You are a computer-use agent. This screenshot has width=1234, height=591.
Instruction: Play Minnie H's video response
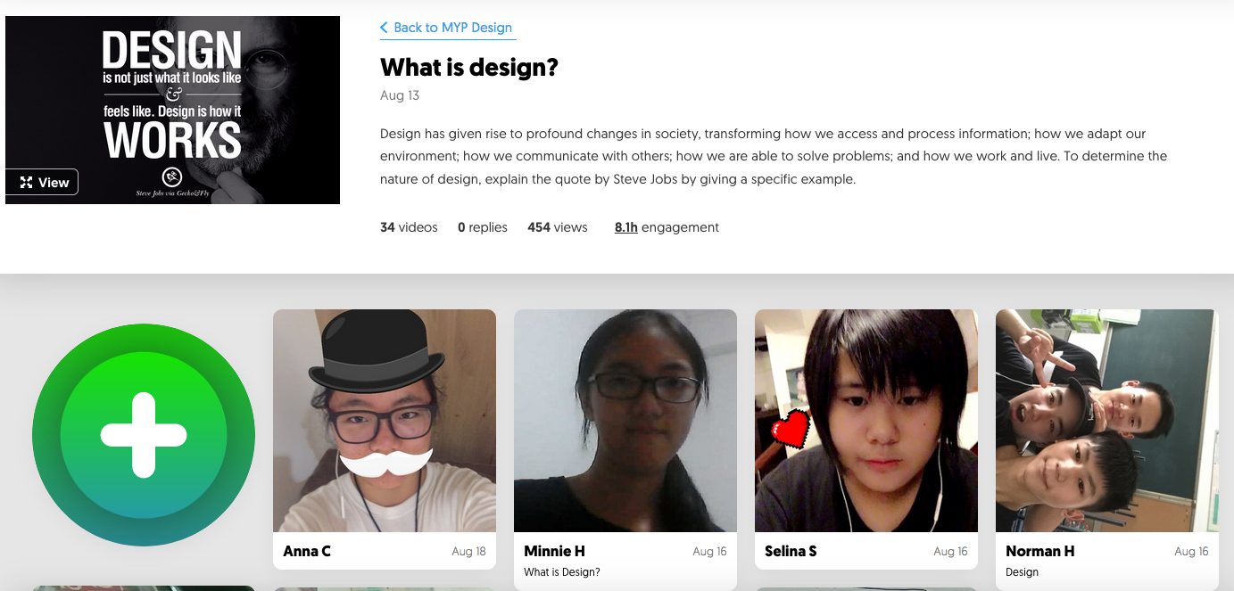625,421
